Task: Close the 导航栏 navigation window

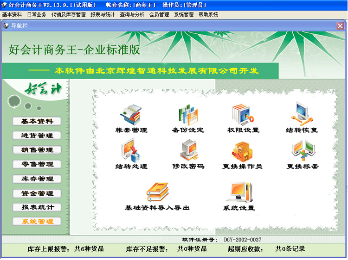Action: click(x=340, y=26)
